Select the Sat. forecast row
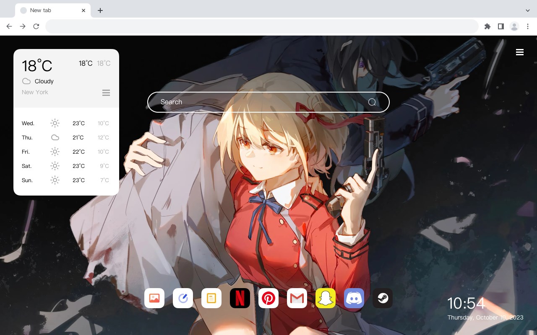537x335 pixels. click(66, 166)
